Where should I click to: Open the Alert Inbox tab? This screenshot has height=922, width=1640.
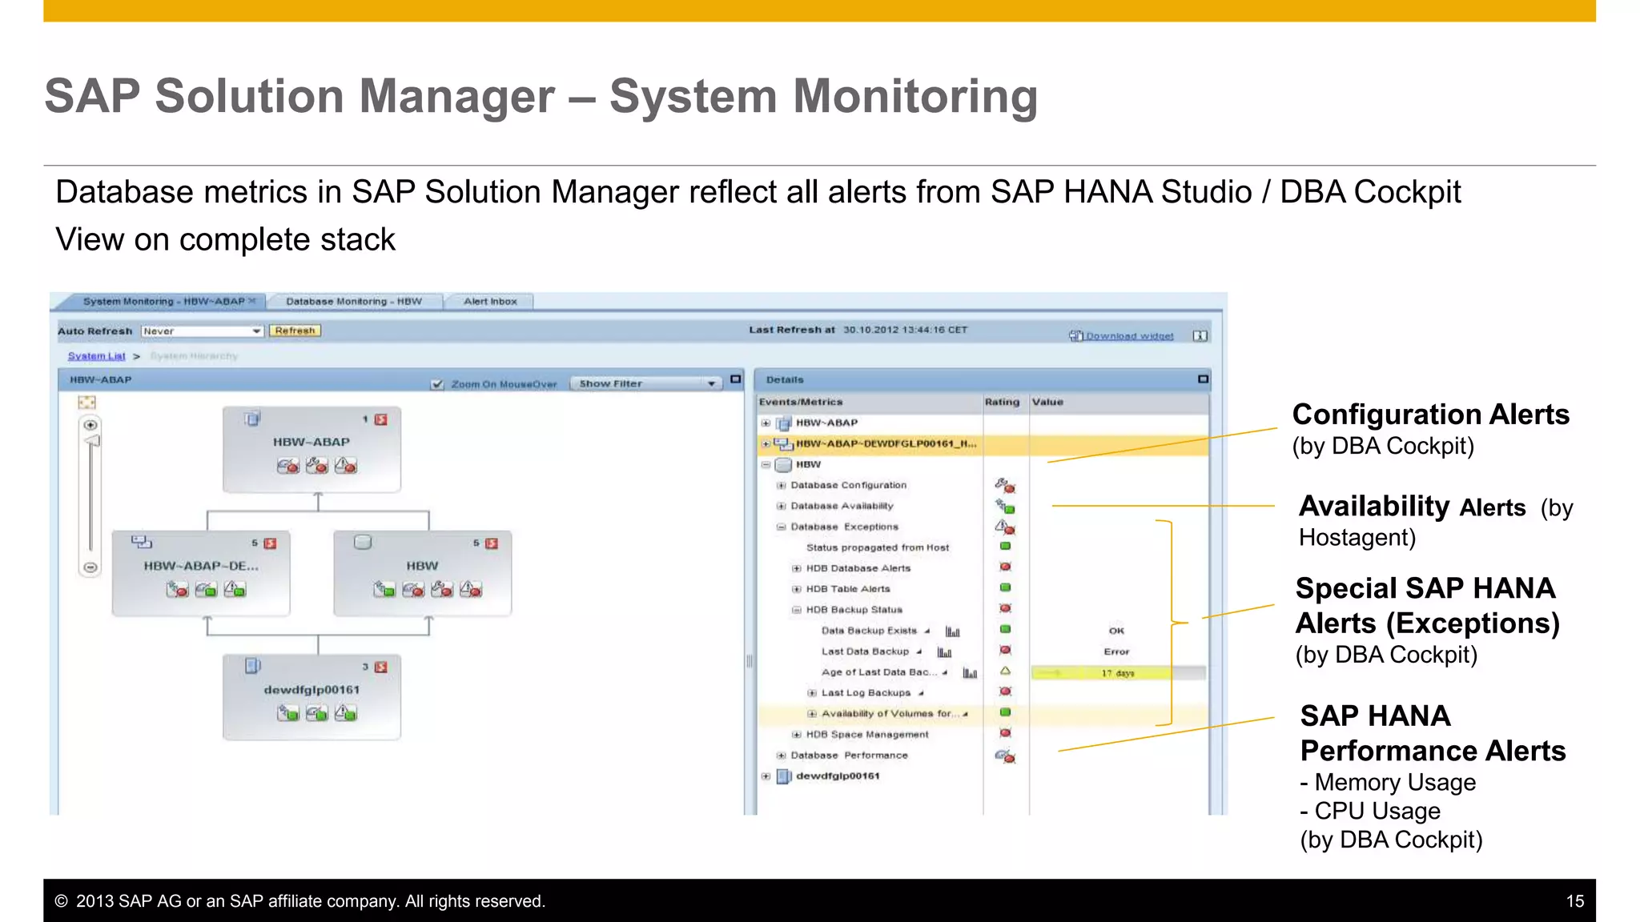[490, 302]
